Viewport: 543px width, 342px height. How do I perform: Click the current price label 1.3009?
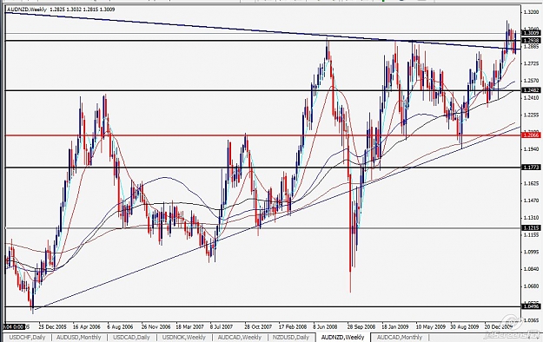(x=531, y=33)
